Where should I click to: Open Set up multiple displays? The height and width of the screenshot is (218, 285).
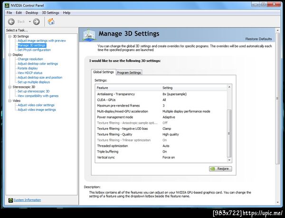(34, 82)
